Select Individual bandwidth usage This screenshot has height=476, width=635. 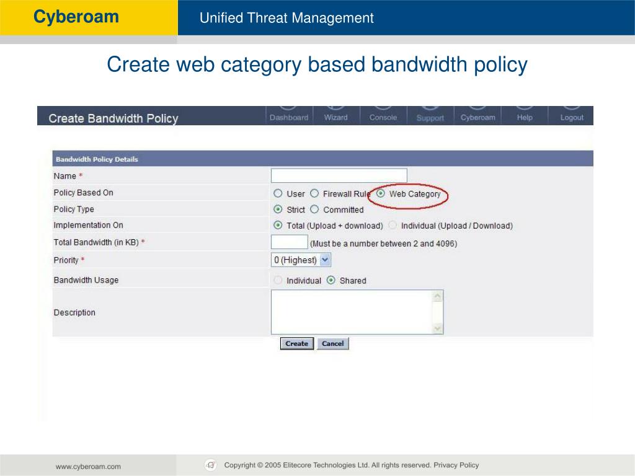[x=278, y=280]
